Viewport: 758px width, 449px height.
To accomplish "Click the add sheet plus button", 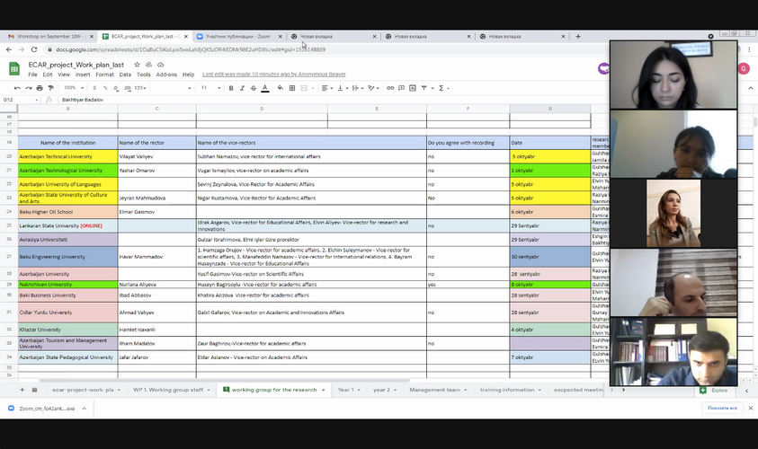I will pyautogui.click(x=23, y=391).
